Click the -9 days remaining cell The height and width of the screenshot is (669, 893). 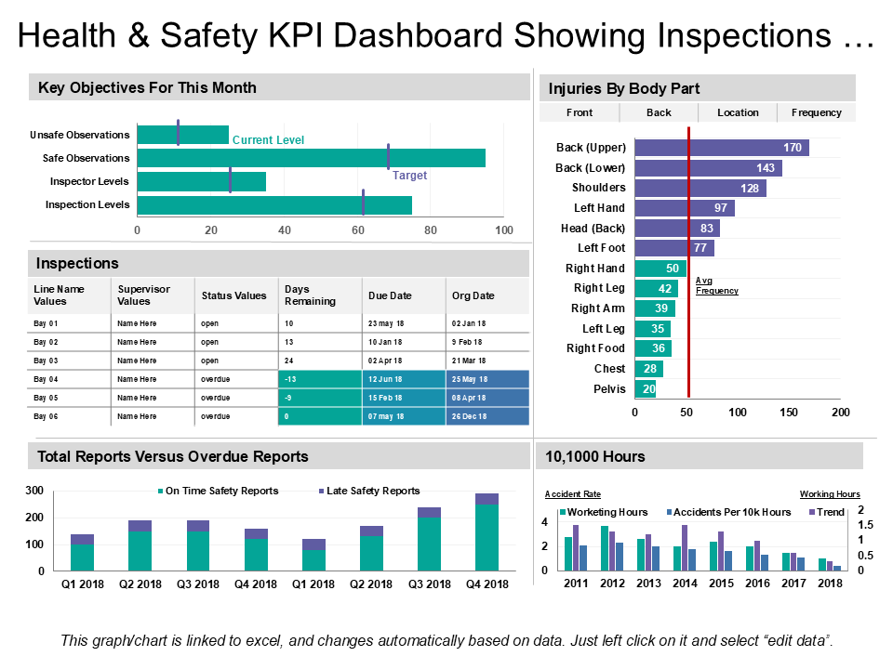pos(320,398)
